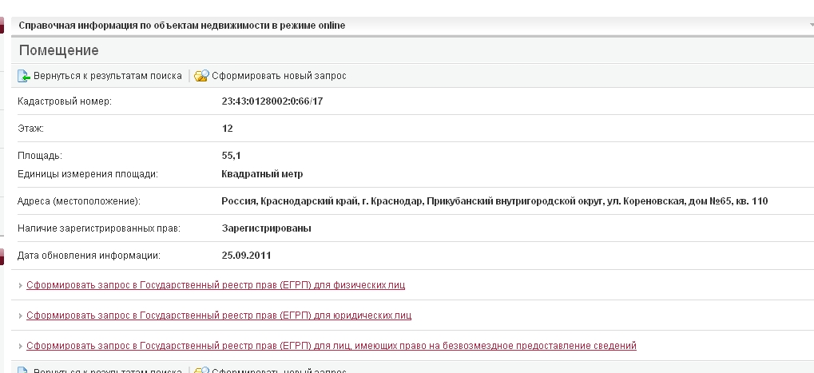The width and height of the screenshot is (814, 373).
Task: Click bottom 'Сформировать новый запрос' text
Action: coord(278,370)
